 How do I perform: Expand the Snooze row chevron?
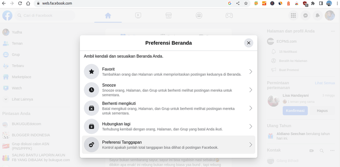251,90
